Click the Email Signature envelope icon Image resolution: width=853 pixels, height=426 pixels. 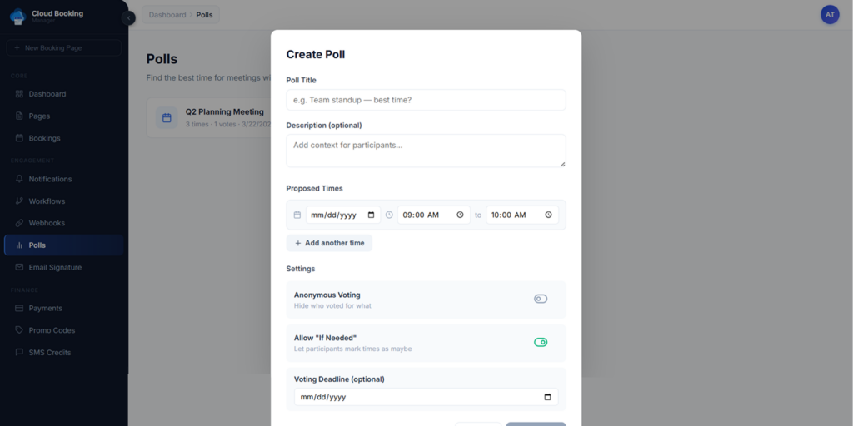point(20,267)
